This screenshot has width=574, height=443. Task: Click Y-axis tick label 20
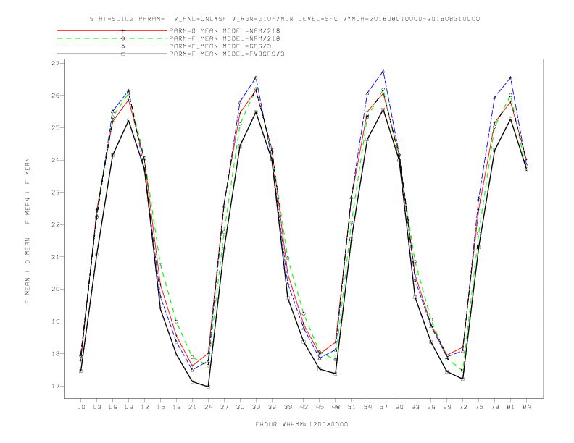click(56, 289)
